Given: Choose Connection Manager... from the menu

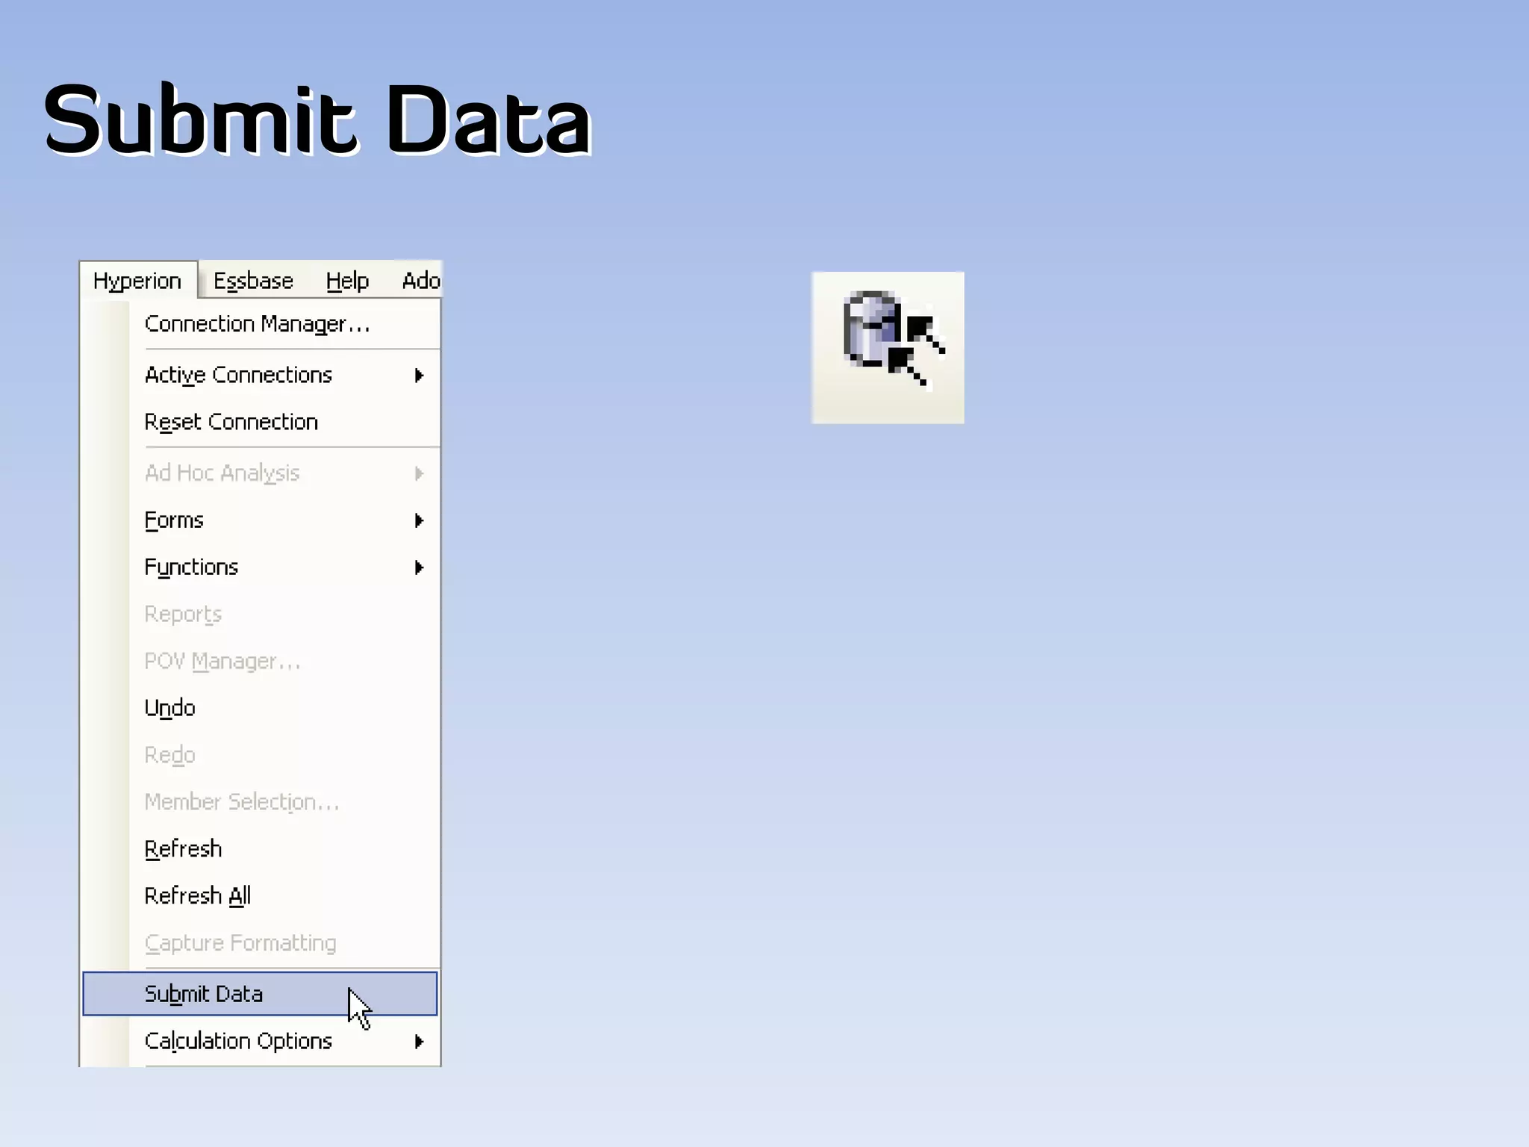Looking at the screenshot, I should pos(258,324).
